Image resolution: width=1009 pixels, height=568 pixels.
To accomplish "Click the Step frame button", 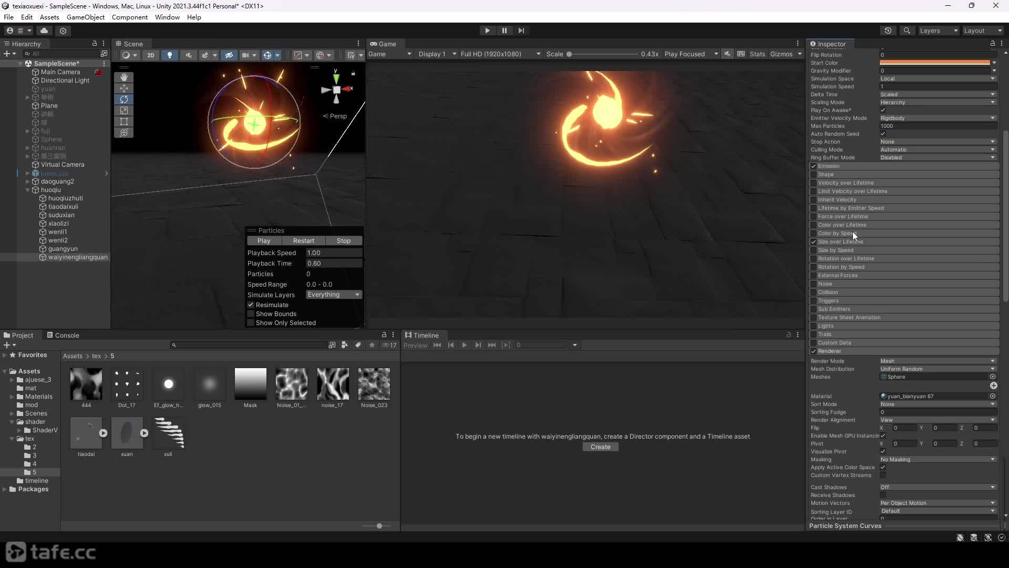I will coord(521,31).
